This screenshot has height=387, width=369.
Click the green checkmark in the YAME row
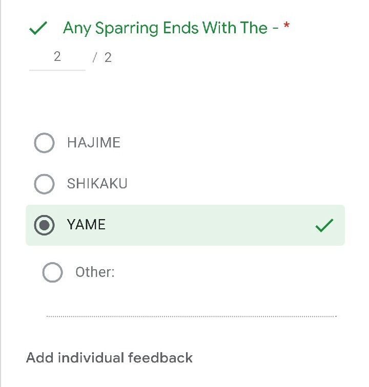[x=324, y=225]
